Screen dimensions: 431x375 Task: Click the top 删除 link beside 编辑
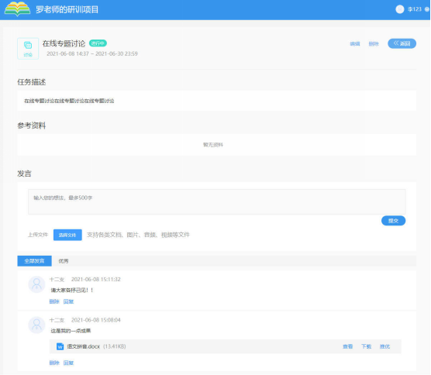click(x=374, y=43)
